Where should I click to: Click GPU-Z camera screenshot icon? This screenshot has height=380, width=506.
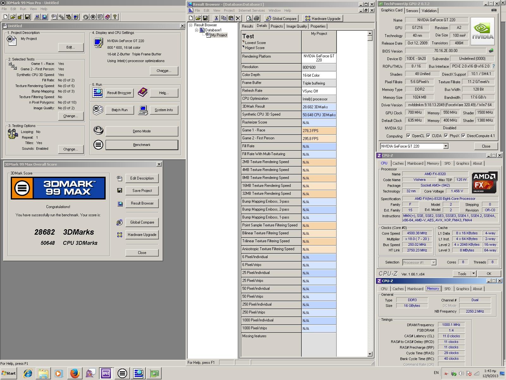[494, 10]
